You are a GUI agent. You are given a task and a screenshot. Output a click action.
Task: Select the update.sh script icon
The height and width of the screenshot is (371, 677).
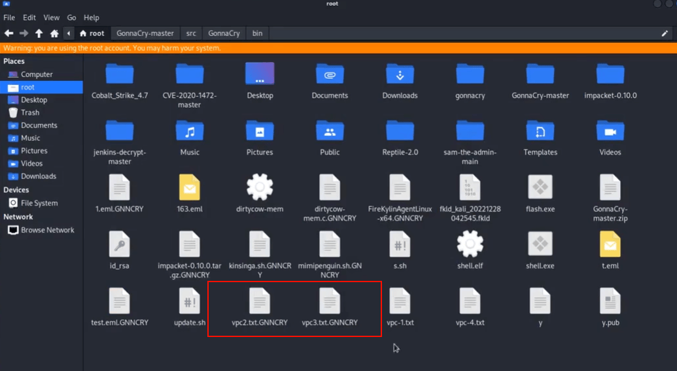pos(190,300)
